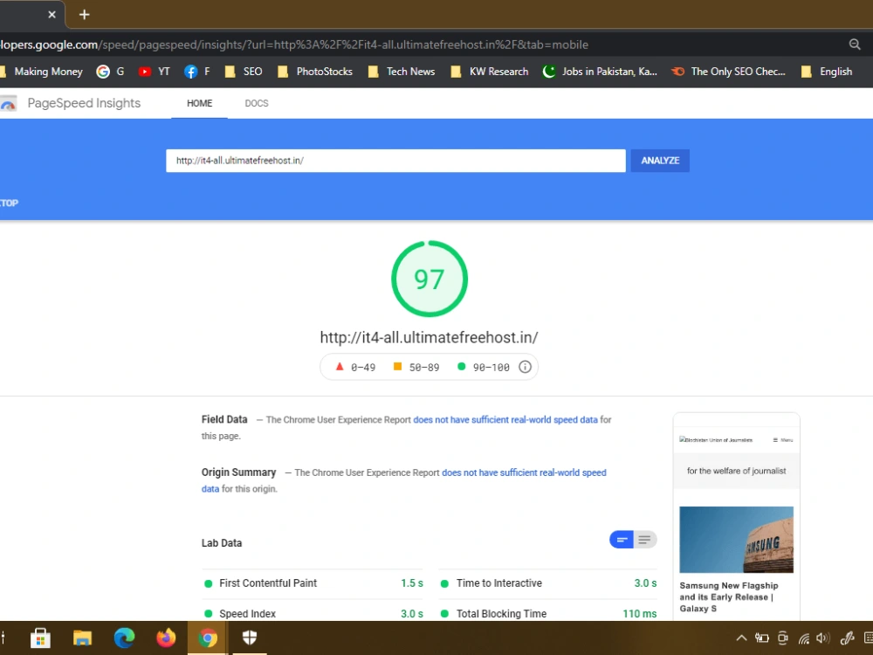Click the 110 ms Total Blocking Time value
Viewport: 873px width, 655px height.
tap(640, 613)
